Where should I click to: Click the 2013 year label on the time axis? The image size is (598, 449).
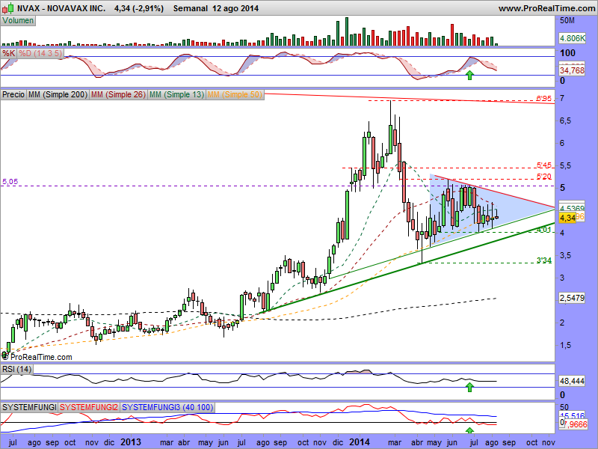131,442
